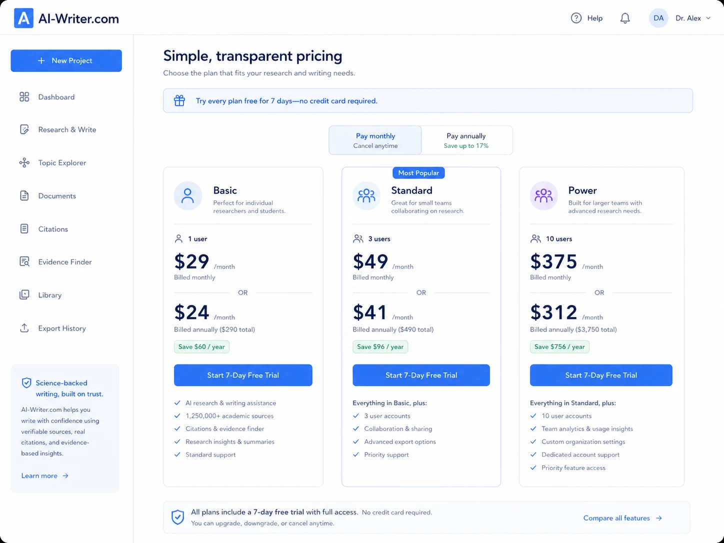Viewport: 724px width, 543px height.
Task: Click 'Priority feature access' feature line
Action: point(573,467)
